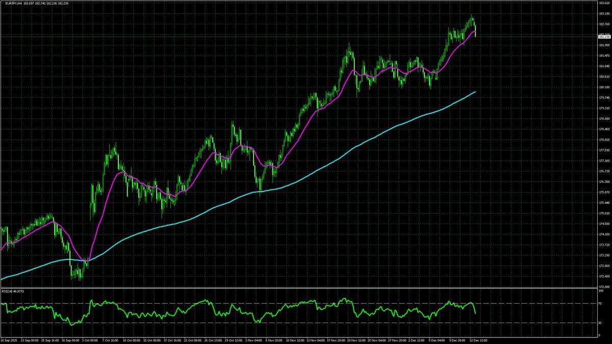Click the 176.300 price scale label
This screenshot has height=344, width=612.
(603, 181)
